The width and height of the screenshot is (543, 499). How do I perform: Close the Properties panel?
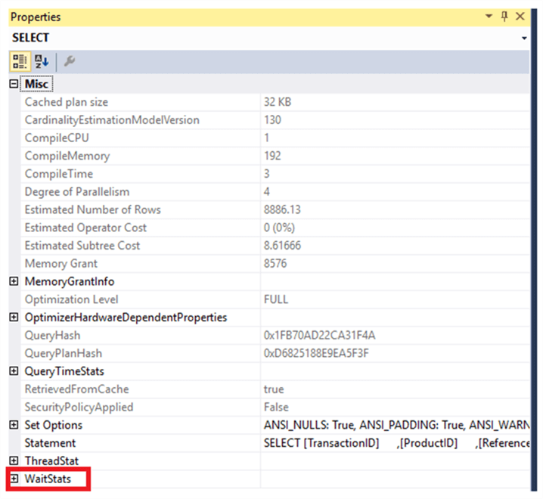(520, 17)
